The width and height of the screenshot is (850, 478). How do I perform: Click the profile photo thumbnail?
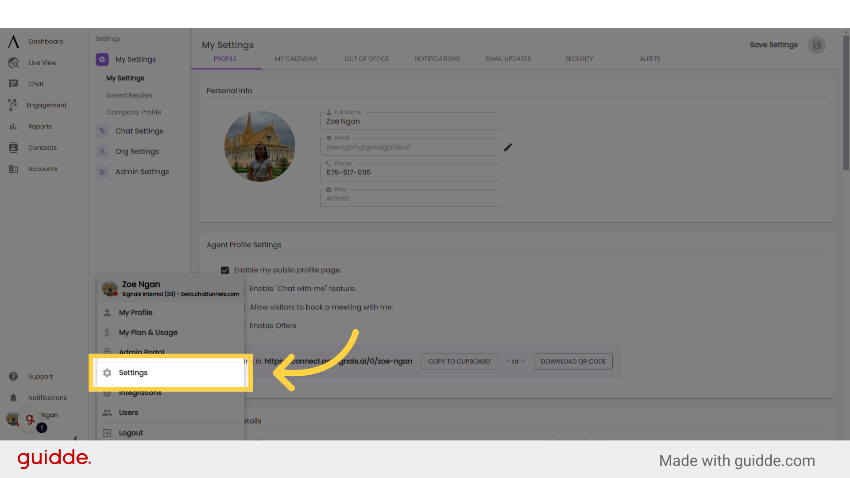click(260, 146)
